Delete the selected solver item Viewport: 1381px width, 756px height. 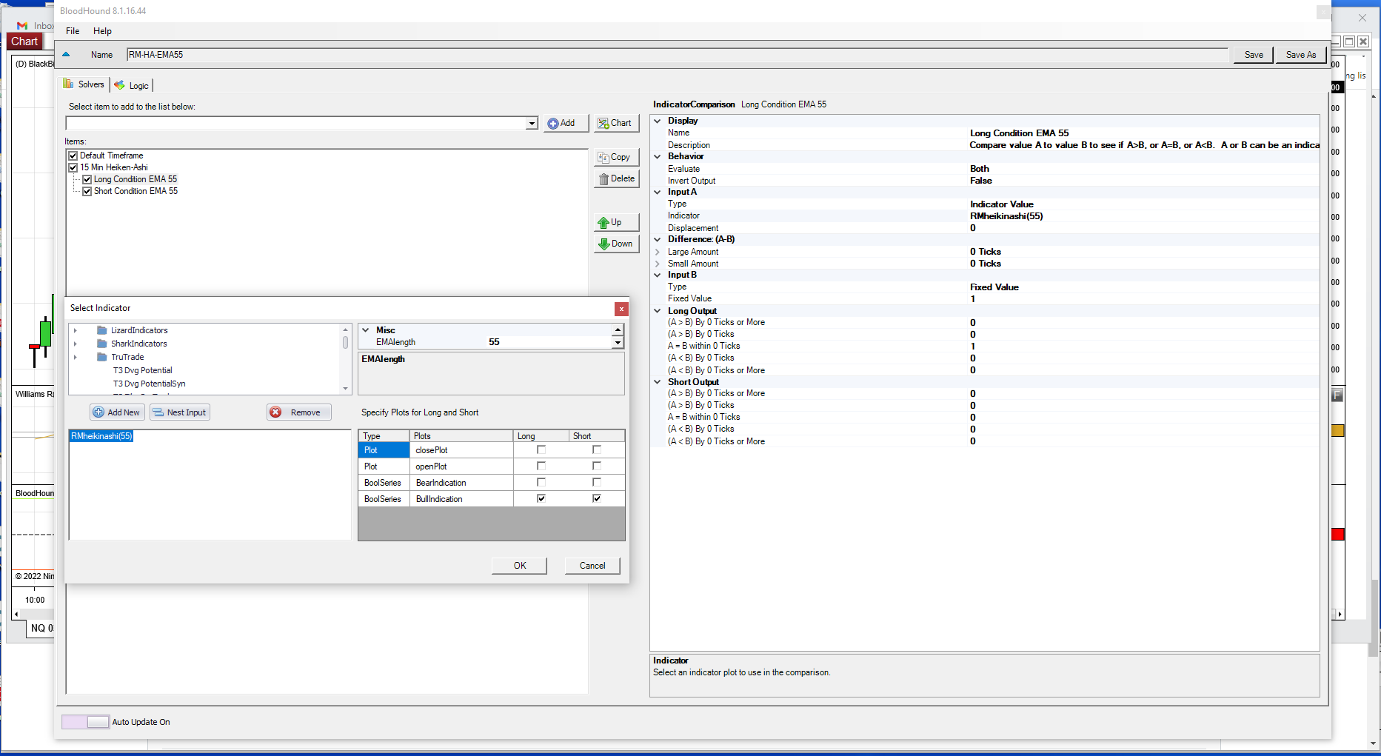(616, 178)
